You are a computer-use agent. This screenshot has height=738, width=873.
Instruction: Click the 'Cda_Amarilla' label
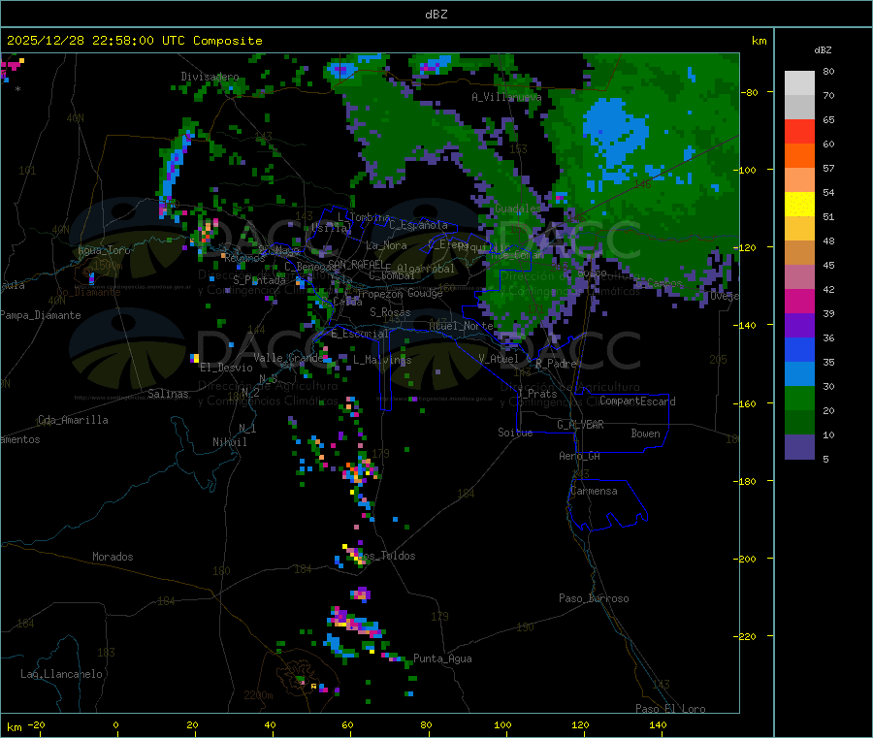73,420
